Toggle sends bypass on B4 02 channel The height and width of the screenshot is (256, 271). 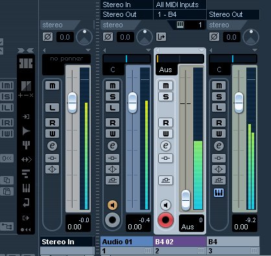pyautogui.click(x=165, y=180)
